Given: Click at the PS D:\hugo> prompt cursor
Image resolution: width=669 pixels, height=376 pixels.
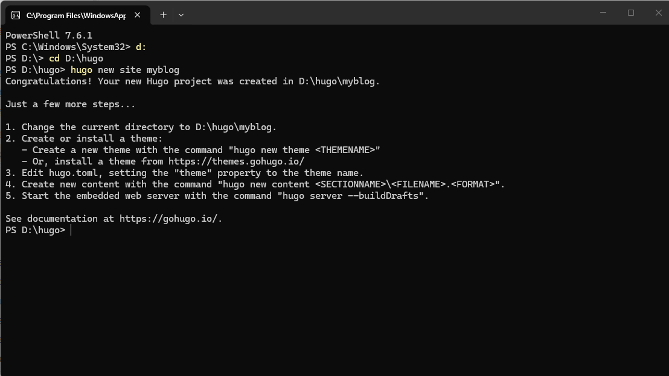Looking at the screenshot, I should 71,230.
